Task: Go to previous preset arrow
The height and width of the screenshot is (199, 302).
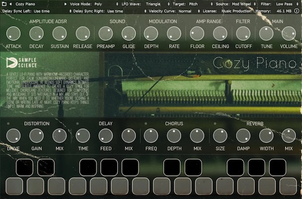Action: coord(11,4)
